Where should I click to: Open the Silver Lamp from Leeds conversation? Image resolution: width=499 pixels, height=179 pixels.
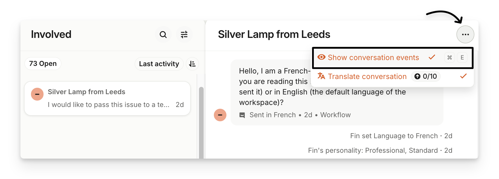pyautogui.click(x=108, y=98)
